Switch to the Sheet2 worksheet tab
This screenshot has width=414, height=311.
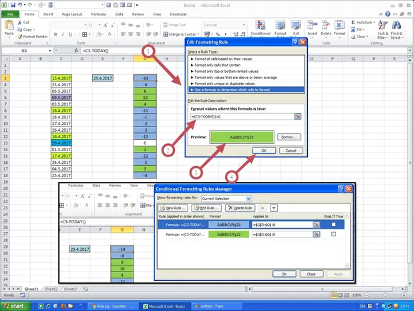(51, 289)
